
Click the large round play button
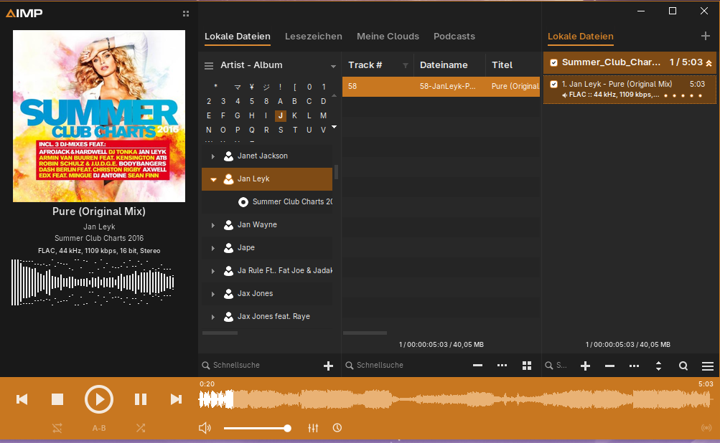(99, 399)
